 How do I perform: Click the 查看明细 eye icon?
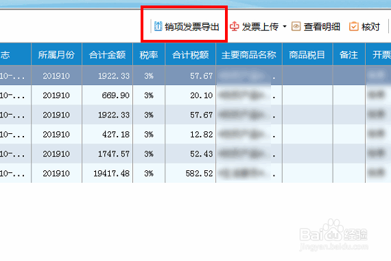[296, 26]
